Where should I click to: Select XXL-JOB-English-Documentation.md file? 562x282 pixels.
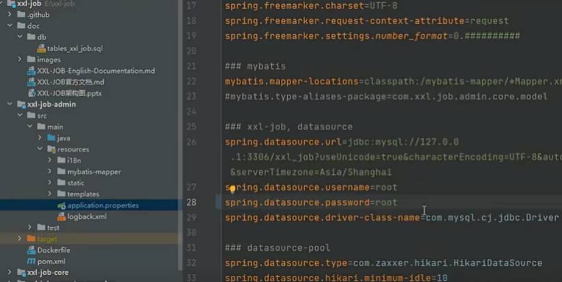pyautogui.click(x=96, y=71)
